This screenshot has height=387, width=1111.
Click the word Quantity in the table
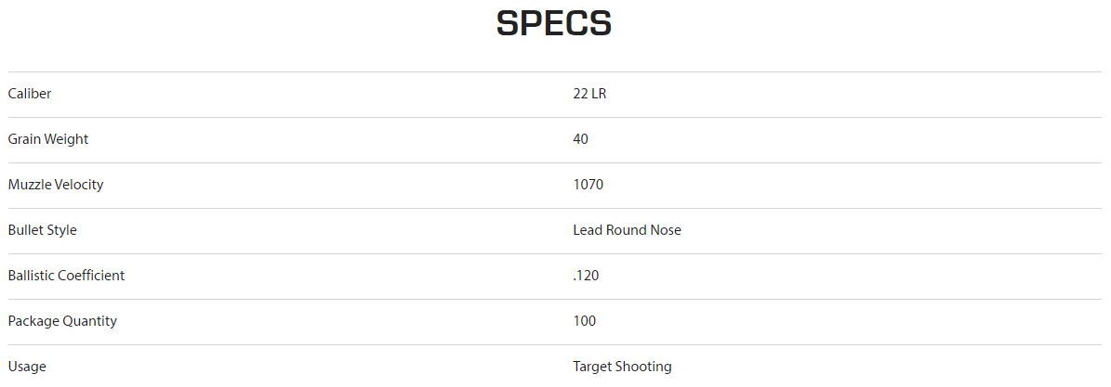90,321
